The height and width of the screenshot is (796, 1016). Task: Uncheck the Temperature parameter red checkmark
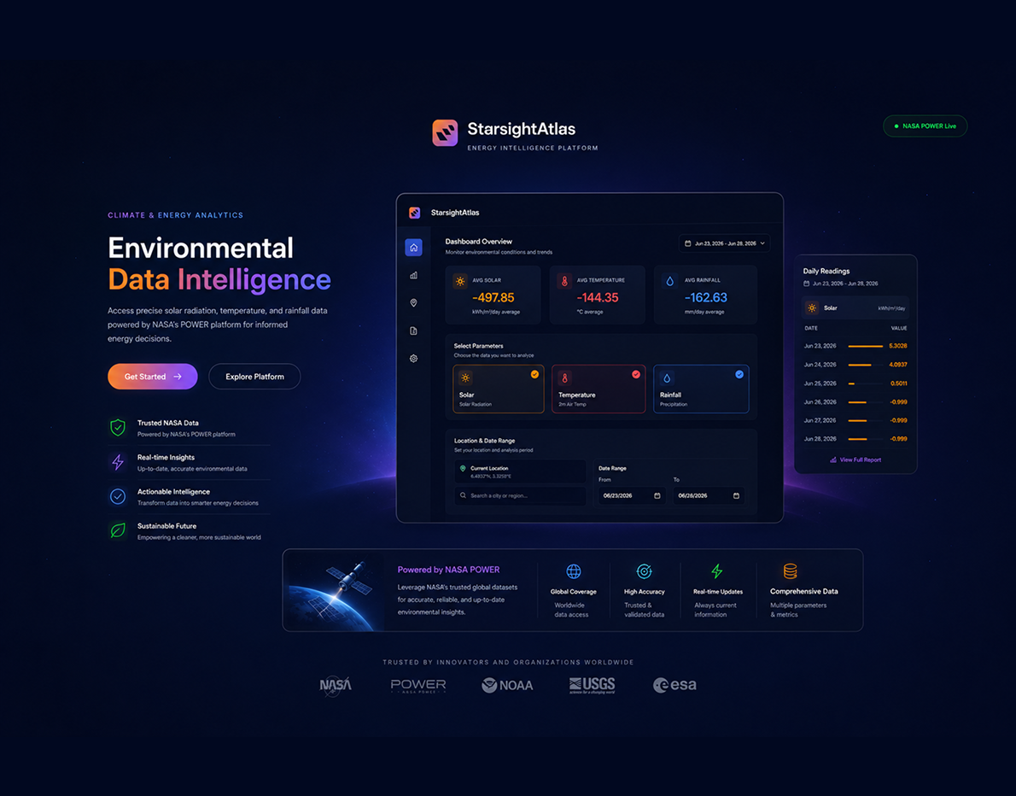pos(636,375)
